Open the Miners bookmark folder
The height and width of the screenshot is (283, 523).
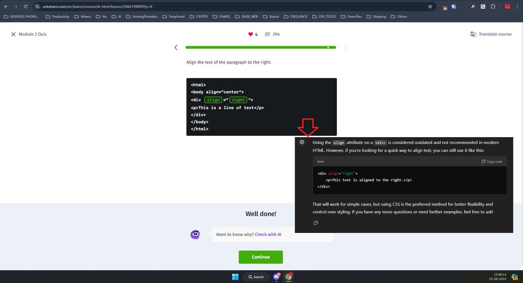[82, 17]
